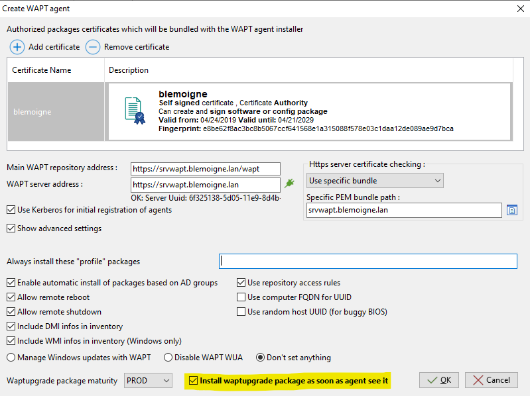The width and height of the screenshot is (530, 396).
Task: Click the Remove certificate label
Action: [x=137, y=47]
